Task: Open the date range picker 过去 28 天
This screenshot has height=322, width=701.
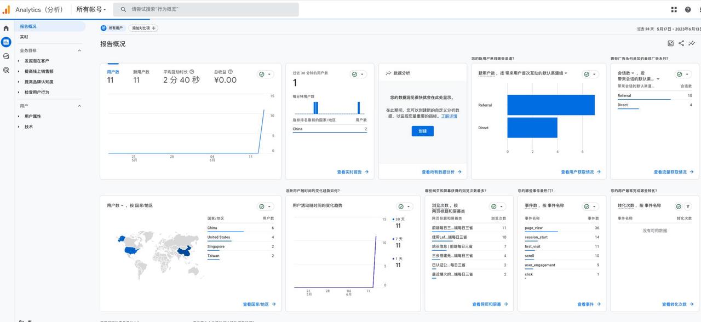Action: (669, 28)
